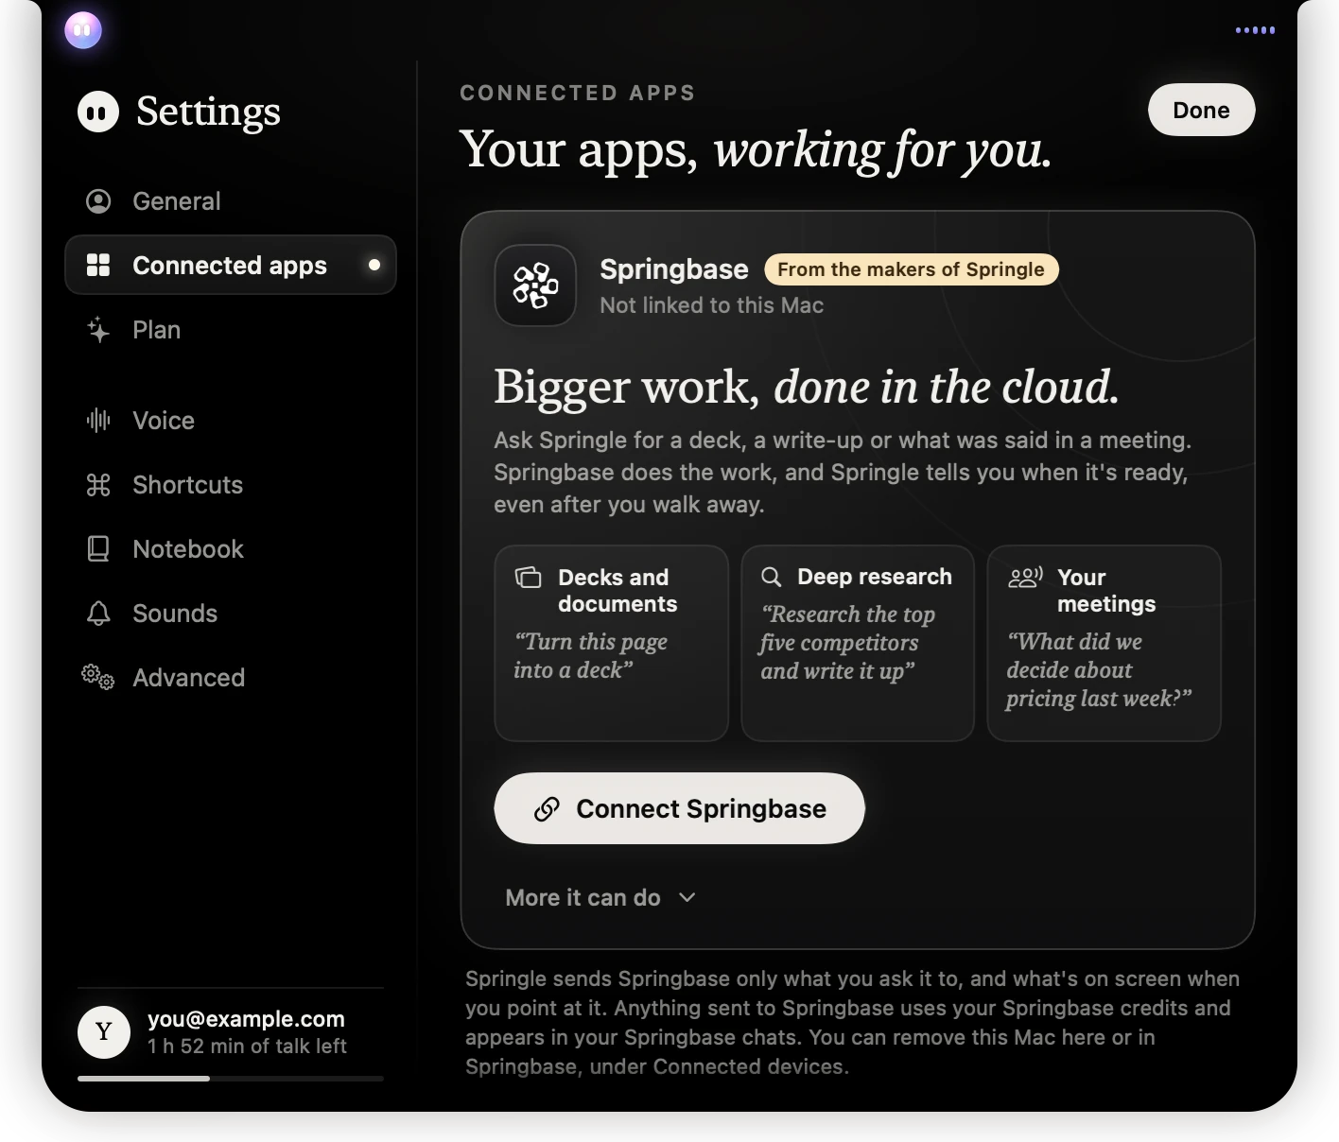Viewport: 1339px width, 1142px height.
Task: Click the Ask Springle for a deck description
Action: (x=843, y=473)
